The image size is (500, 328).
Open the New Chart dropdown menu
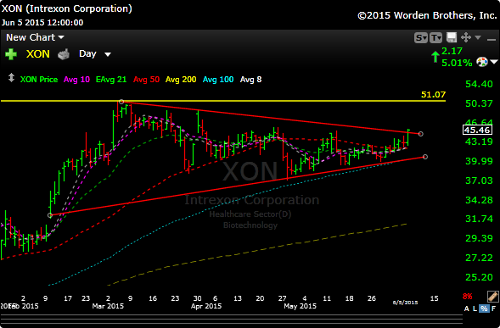(35, 37)
